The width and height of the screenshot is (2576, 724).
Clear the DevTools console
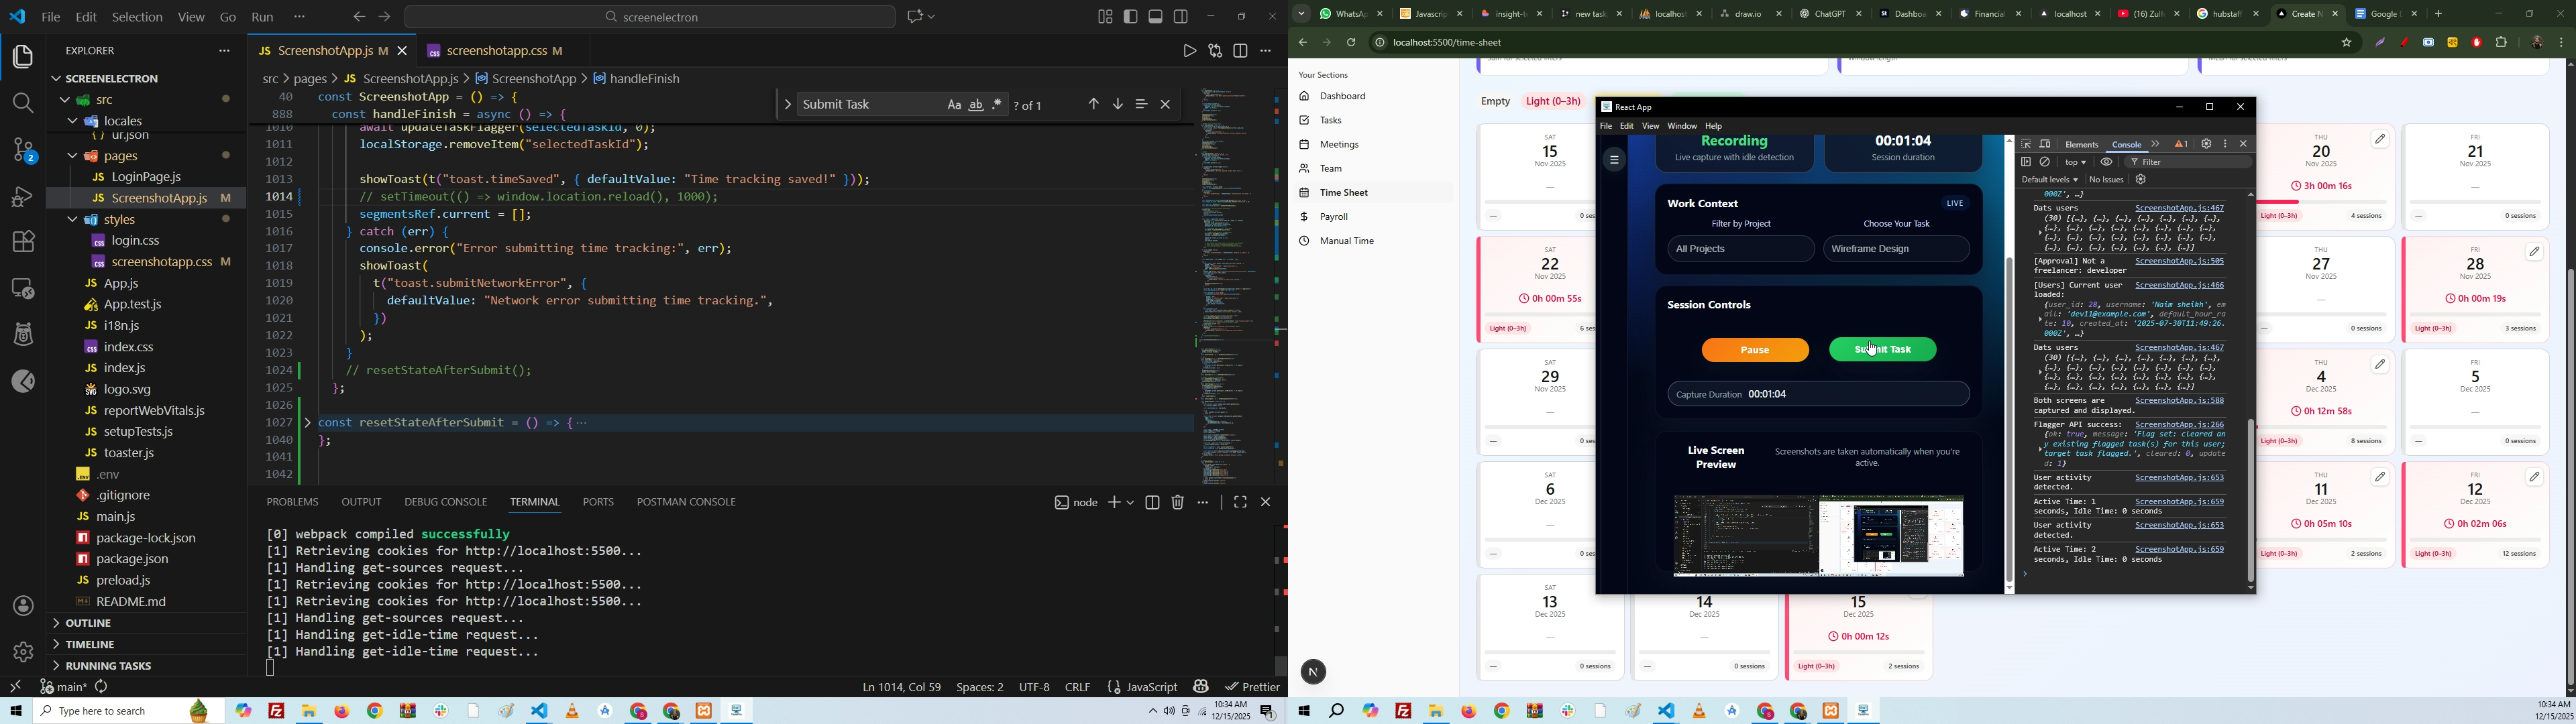pos(2045,162)
